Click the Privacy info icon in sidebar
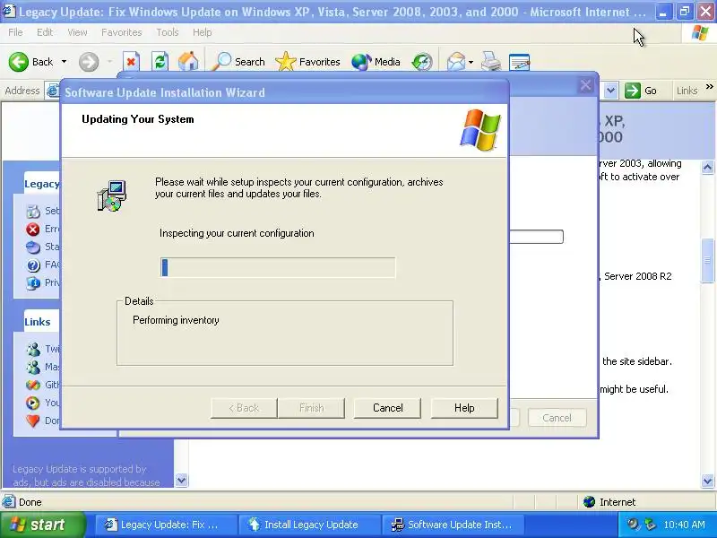717x538 pixels. pos(33,283)
